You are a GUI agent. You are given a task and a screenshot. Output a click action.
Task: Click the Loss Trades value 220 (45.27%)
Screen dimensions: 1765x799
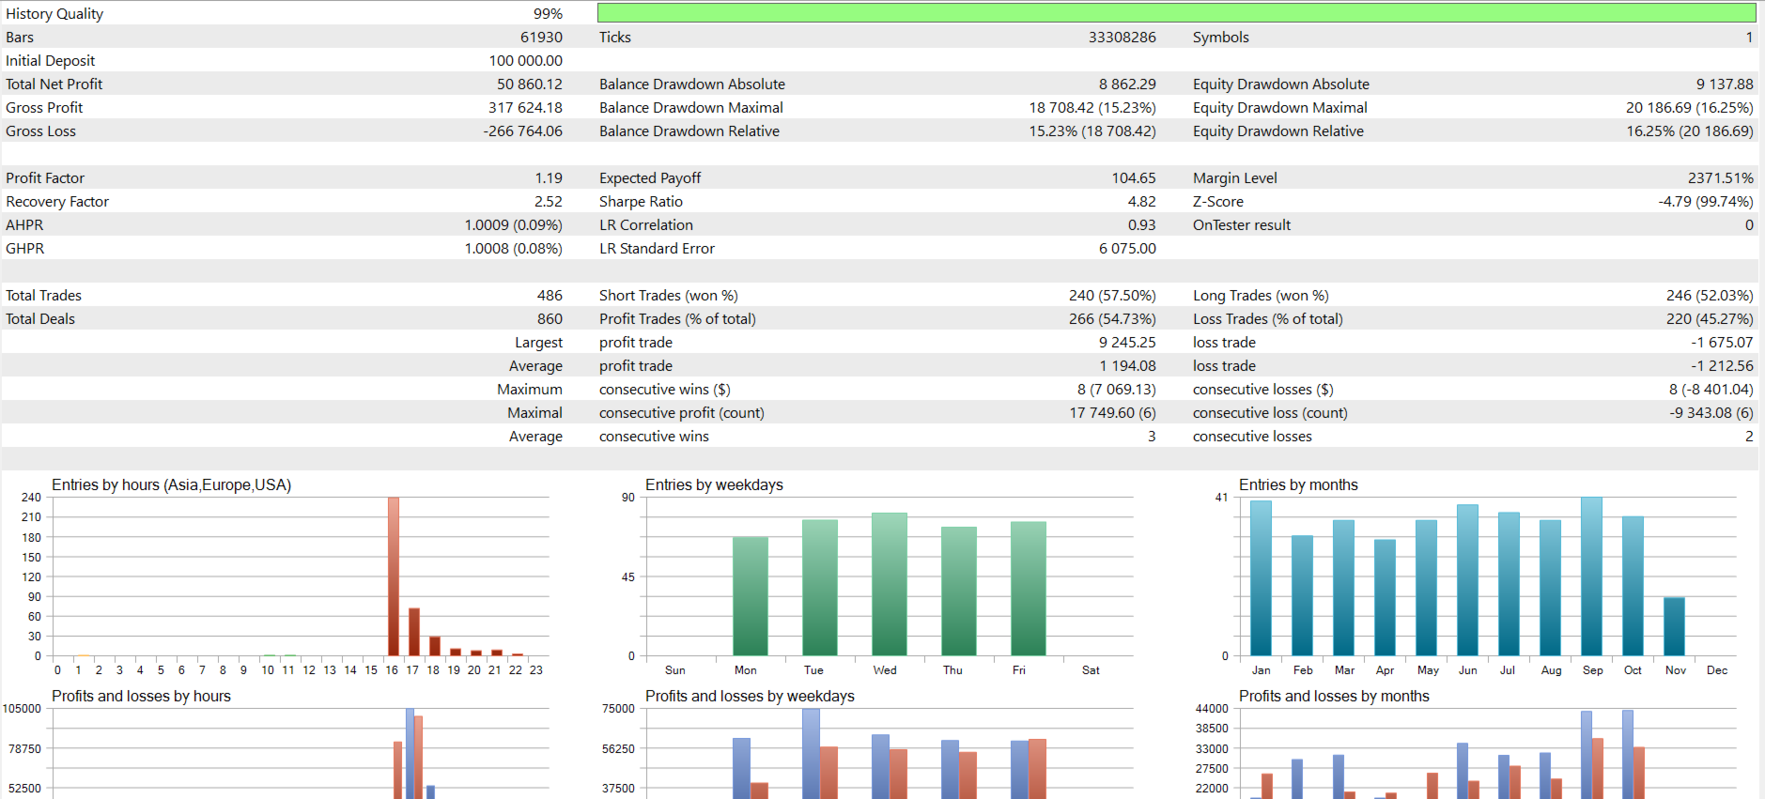1710,319
